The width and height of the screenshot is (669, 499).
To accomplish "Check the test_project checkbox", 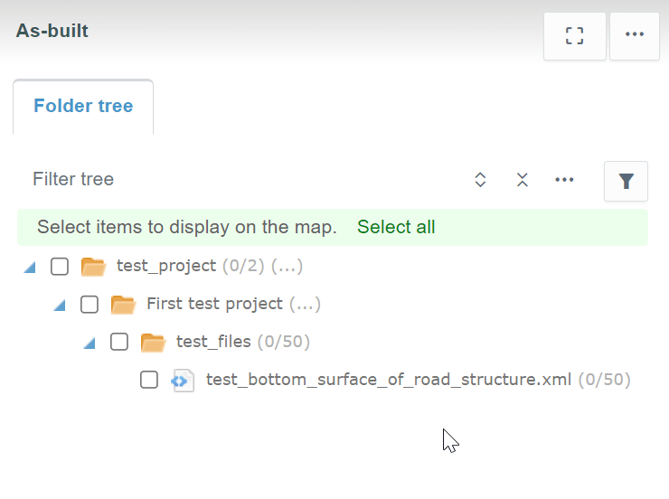I will pos(60,266).
